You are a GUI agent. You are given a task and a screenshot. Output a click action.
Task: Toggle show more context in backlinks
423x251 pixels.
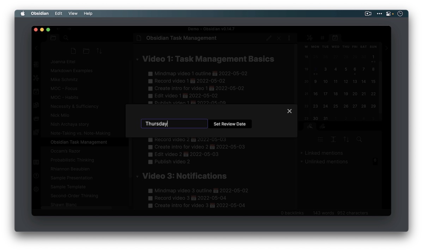(x=333, y=139)
